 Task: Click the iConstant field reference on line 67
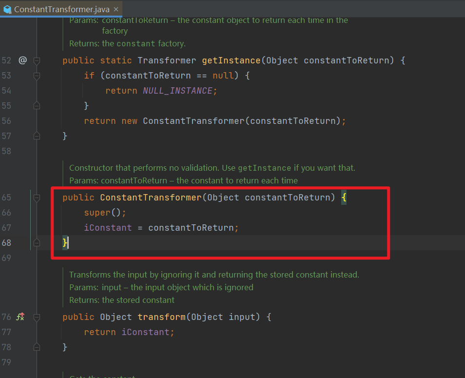[108, 227]
